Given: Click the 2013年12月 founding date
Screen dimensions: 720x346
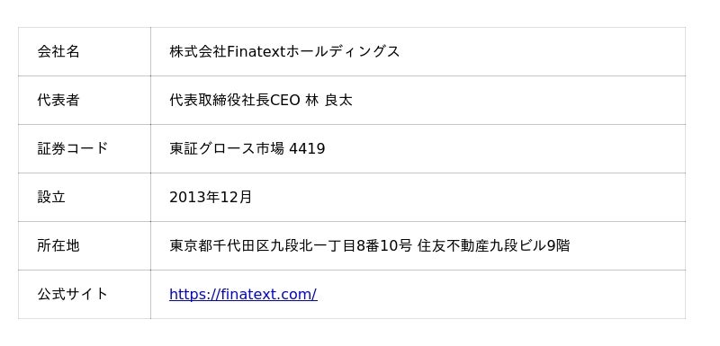Looking at the screenshot, I should (211, 198).
